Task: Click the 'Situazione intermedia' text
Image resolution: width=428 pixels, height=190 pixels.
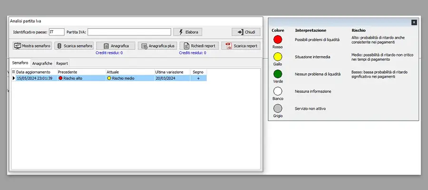Action: tap(312, 57)
